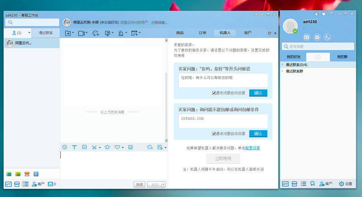Click the 设置 gear in buddy window
362x197 pixels.
click(x=345, y=183)
